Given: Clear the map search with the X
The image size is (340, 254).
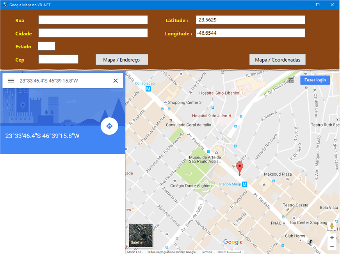Looking at the screenshot, I should 116,81.
